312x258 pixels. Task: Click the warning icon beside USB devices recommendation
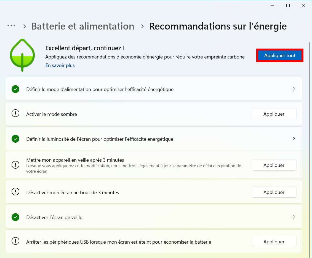coord(15,241)
